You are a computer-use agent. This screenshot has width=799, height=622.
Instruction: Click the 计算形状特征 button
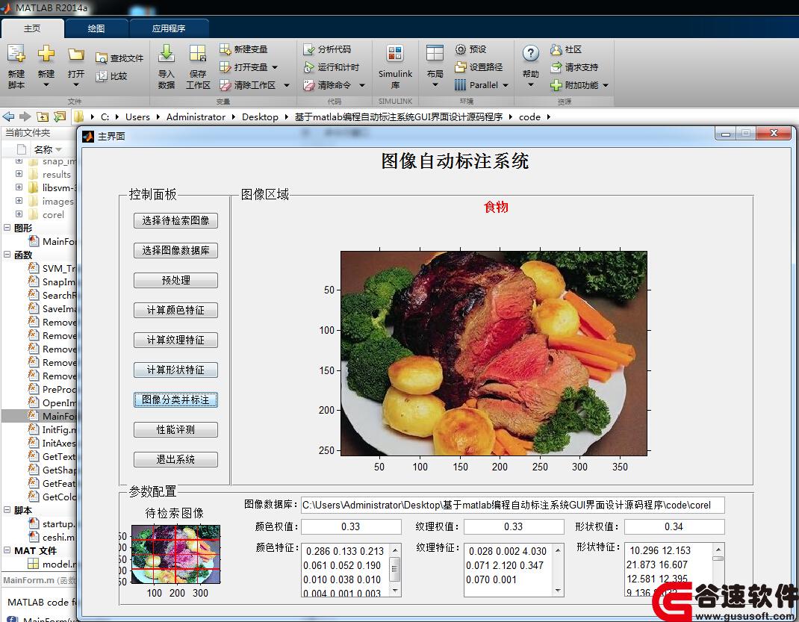click(175, 370)
